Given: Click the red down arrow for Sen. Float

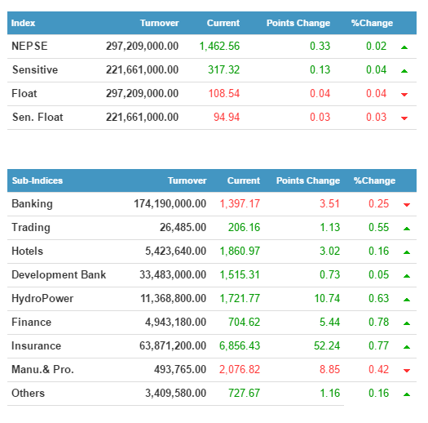Looking at the screenshot, I should 404,118.
